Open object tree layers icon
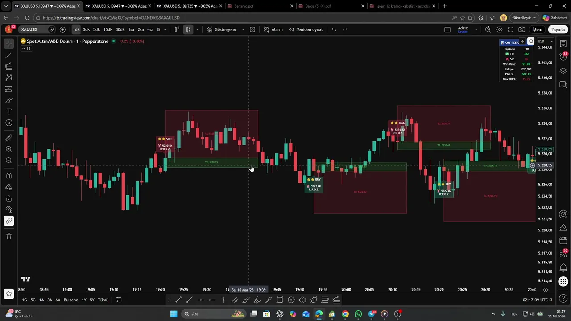 (x=563, y=70)
